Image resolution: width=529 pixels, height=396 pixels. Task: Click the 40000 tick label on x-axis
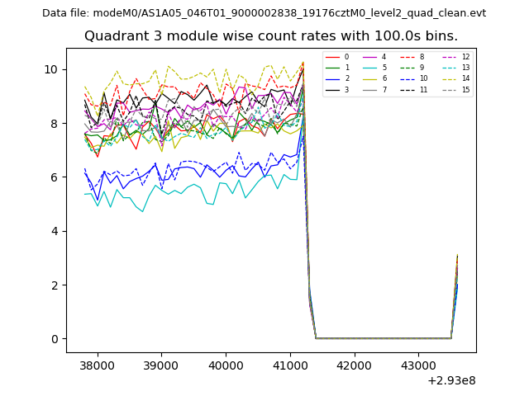pyautogui.click(x=225, y=365)
